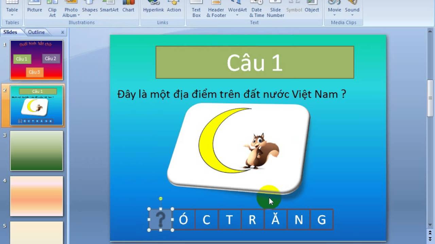Click the question text about Việt Nam
This screenshot has height=244, width=435.
232,94
